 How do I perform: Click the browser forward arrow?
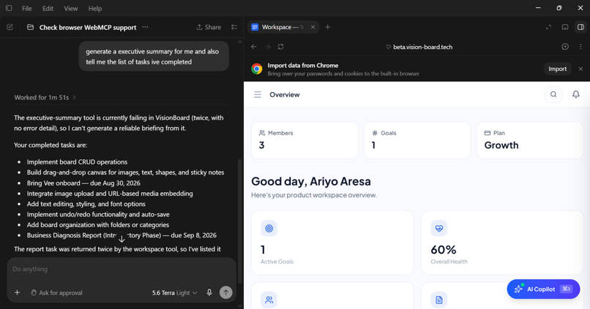tap(267, 47)
